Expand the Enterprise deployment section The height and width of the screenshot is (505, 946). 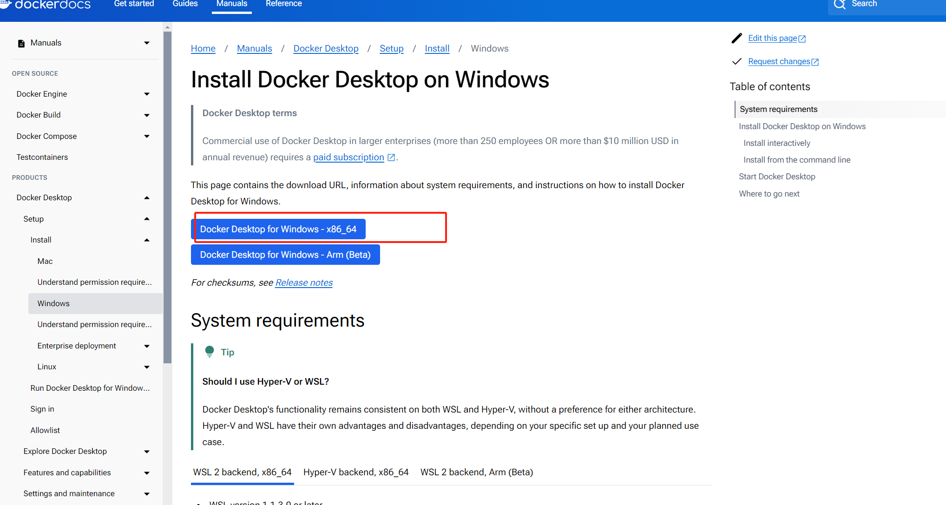[x=147, y=346]
